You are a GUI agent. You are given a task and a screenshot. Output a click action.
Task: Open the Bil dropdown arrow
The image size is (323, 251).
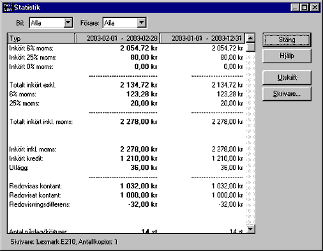68,22
